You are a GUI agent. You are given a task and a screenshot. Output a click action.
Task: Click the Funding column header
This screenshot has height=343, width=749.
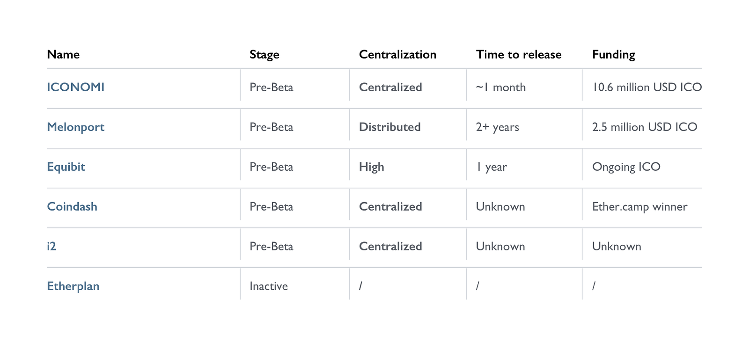click(613, 54)
